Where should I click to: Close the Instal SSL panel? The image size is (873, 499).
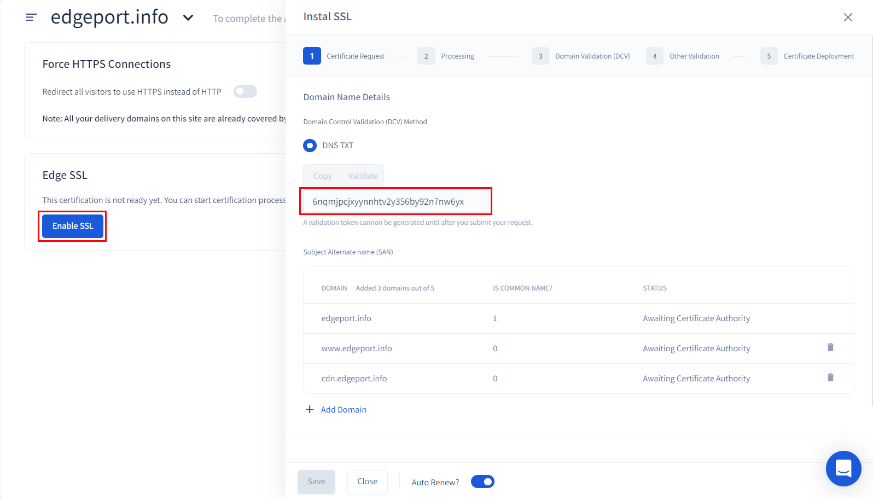[x=847, y=18]
